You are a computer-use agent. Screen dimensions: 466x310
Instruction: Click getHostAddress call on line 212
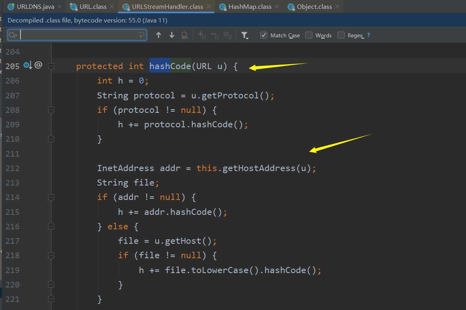(x=259, y=168)
